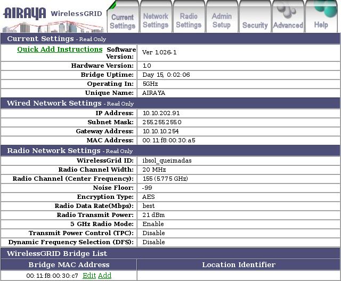
Task: Select the IP address 10.10.202.91
Action: pos(161,113)
